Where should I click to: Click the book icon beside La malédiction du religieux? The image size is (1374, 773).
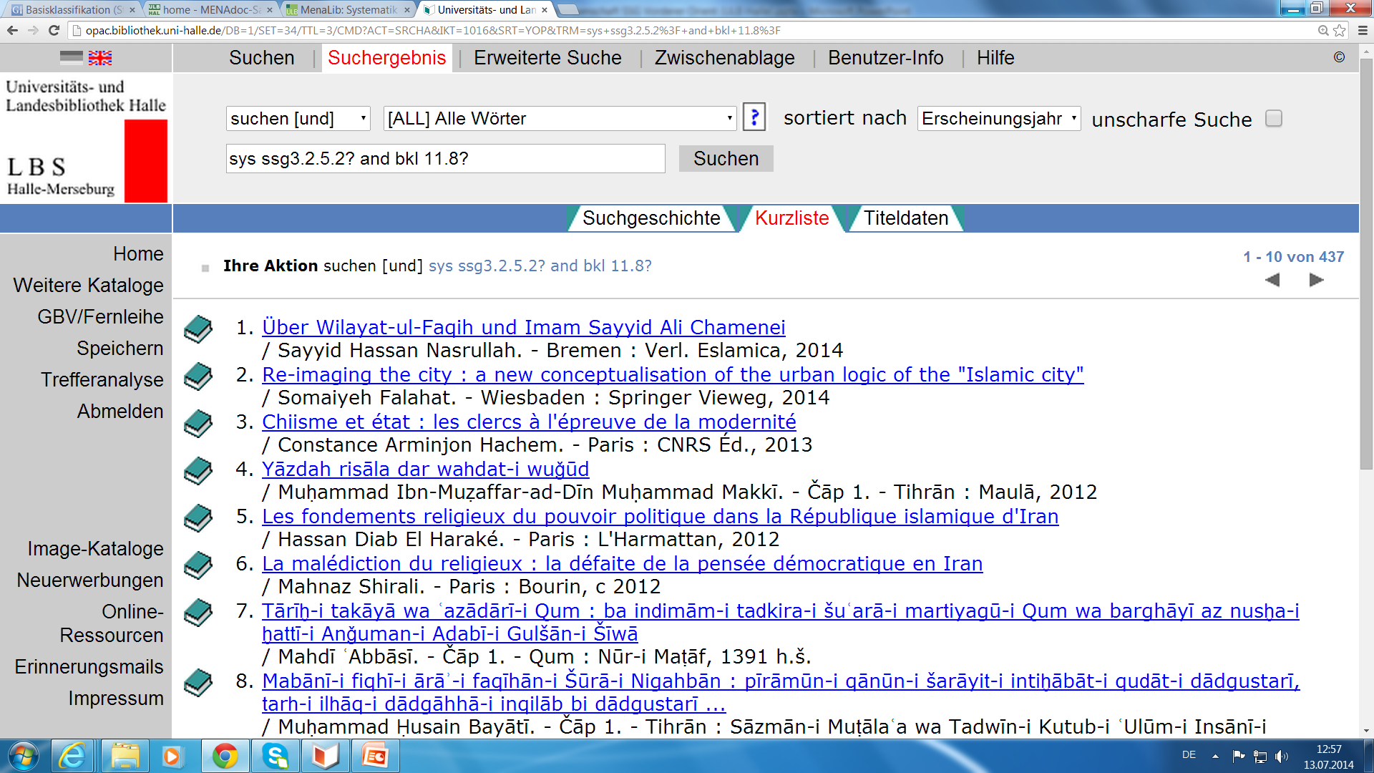(x=198, y=565)
